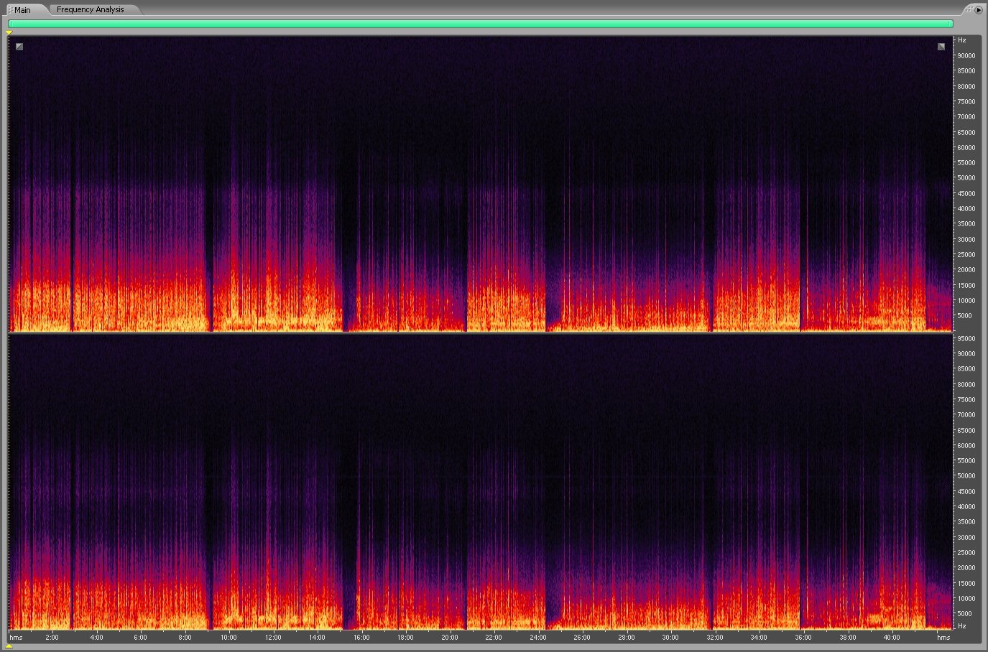
Task: Click the dotted grip next to the panel menu
Action: coord(969,9)
